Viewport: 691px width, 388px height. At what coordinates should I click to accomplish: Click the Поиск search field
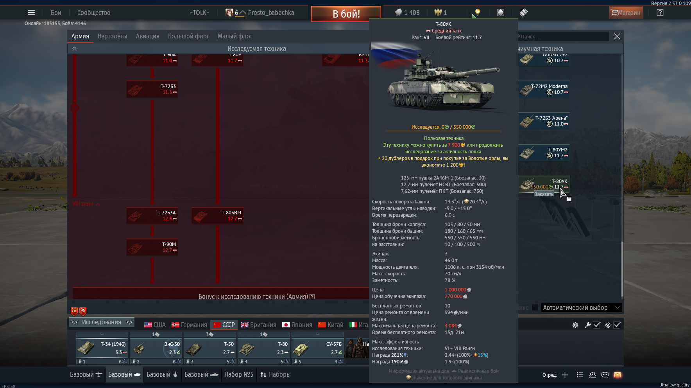(x=563, y=36)
